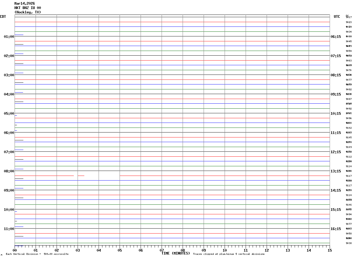Click the '10' minute axis label

tap(225, 250)
